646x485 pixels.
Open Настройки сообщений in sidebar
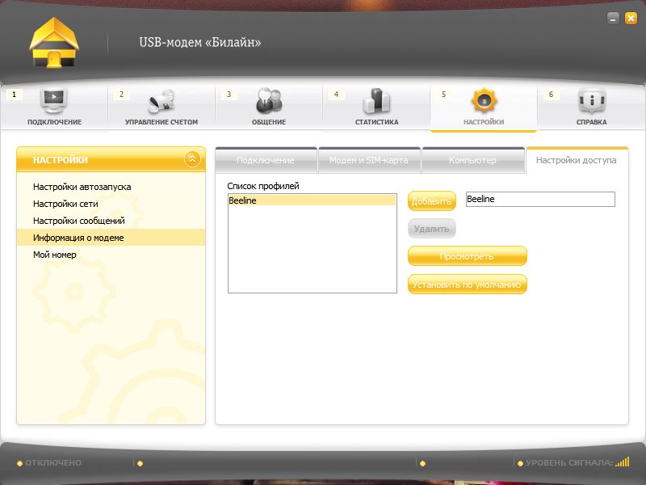[79, 221]
